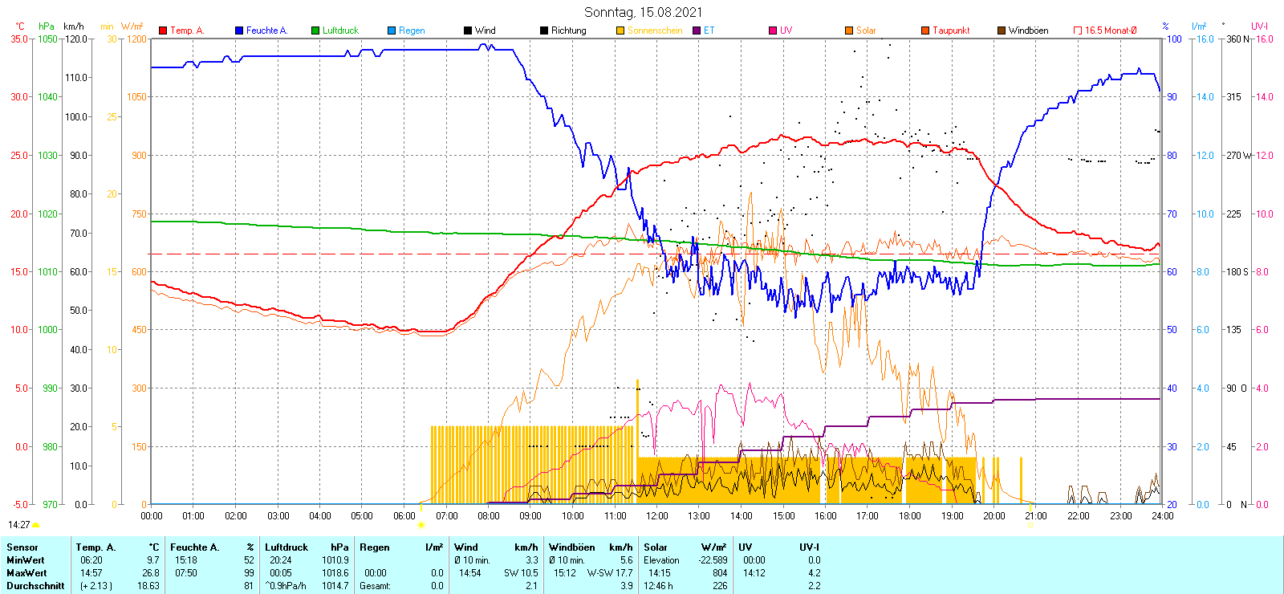Click the Sensor table header
The image size is (1284, 594).
click(x=22, y=547)
